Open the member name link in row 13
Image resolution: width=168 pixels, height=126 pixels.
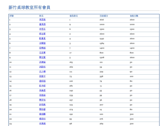(42, 77)
